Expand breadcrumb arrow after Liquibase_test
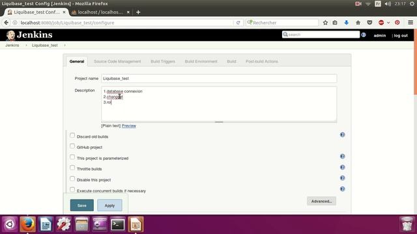The width and height of the screenshot is (417, 234). pyautogui.click(x=65, y=45)
